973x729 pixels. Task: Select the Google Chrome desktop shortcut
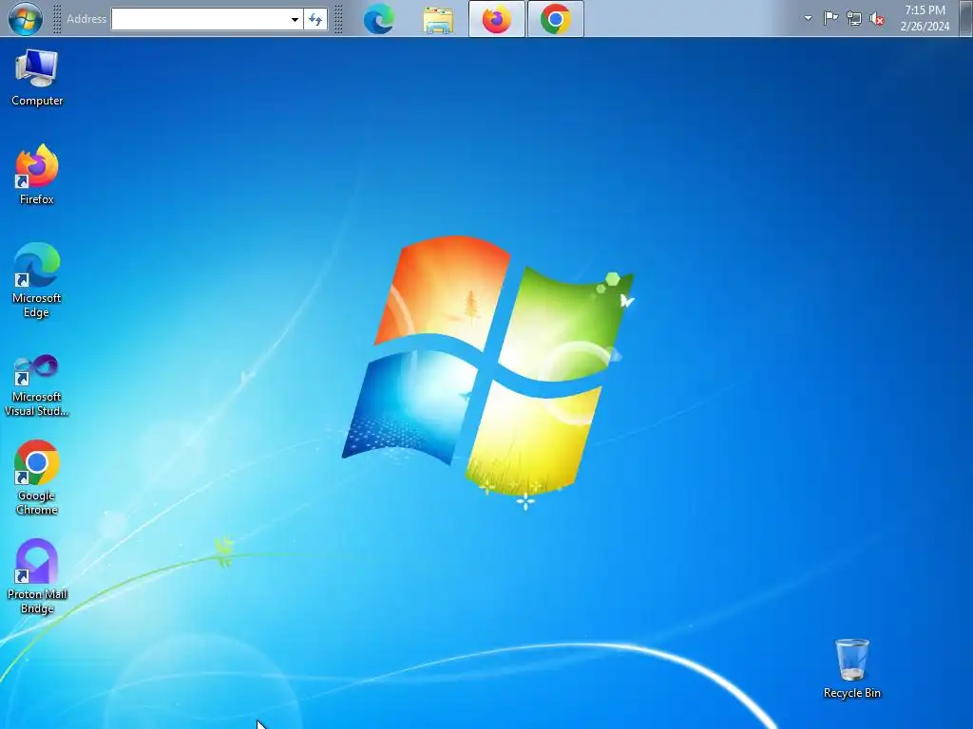(x=37, y=478)
